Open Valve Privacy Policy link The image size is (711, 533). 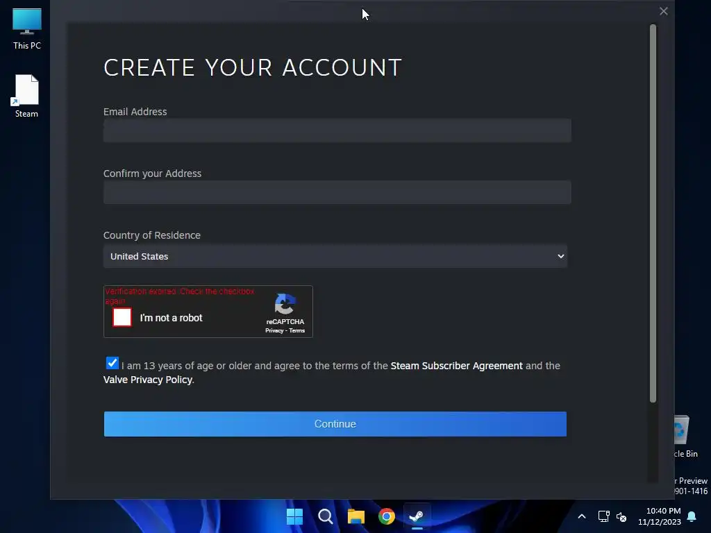click(x=148, y=380)
